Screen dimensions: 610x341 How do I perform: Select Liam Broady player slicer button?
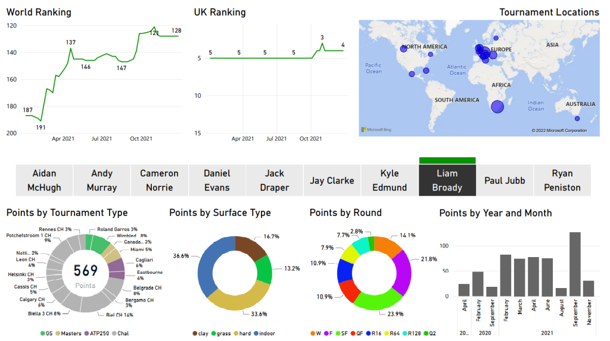447,180
